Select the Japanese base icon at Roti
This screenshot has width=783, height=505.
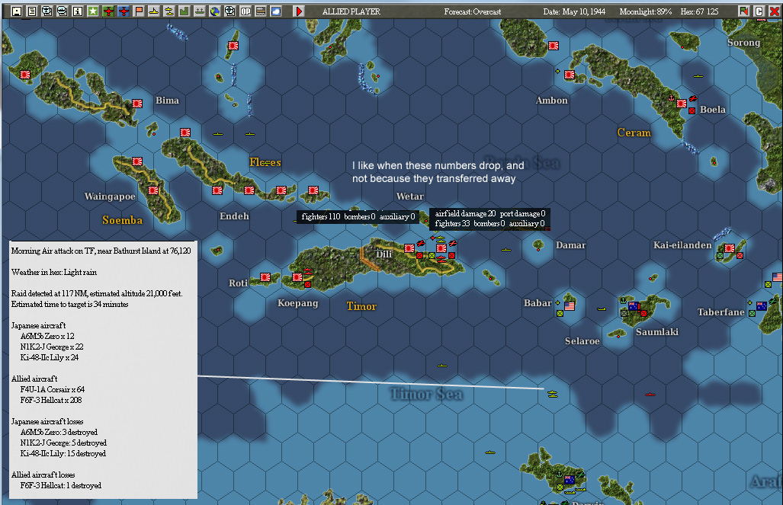tap(265, 277)
